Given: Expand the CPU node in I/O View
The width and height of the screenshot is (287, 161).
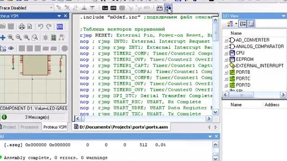Looking at the screenshot, I should tap(226, 53).
